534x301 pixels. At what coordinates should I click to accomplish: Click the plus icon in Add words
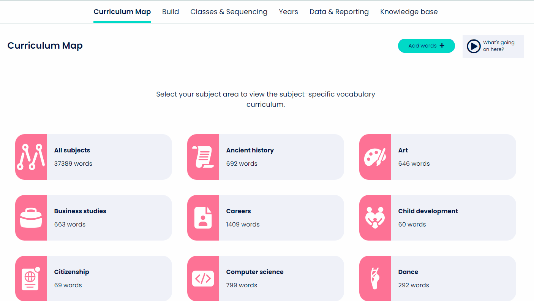click(x=442, y=46)
